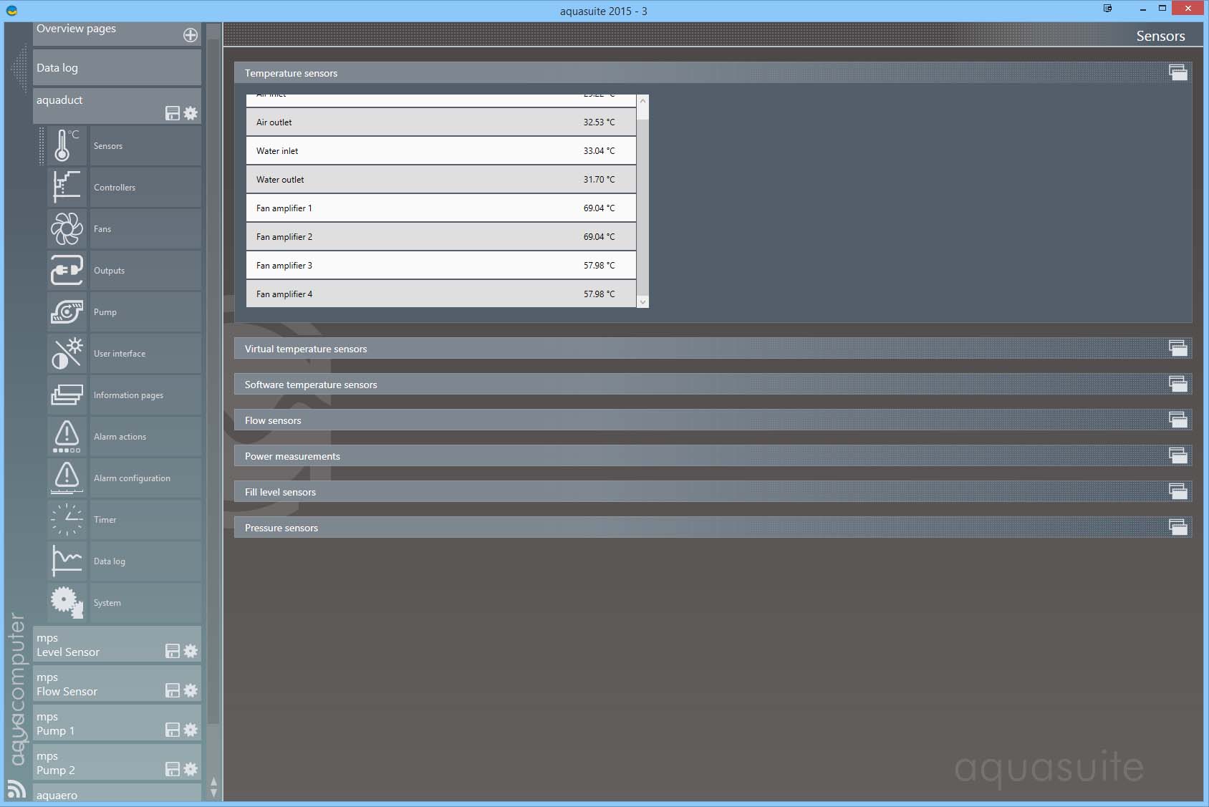This screenshot has width=1209, height=807.
Task: Select the Fan amplifier 3 row
Action: [x=441, y=265]
